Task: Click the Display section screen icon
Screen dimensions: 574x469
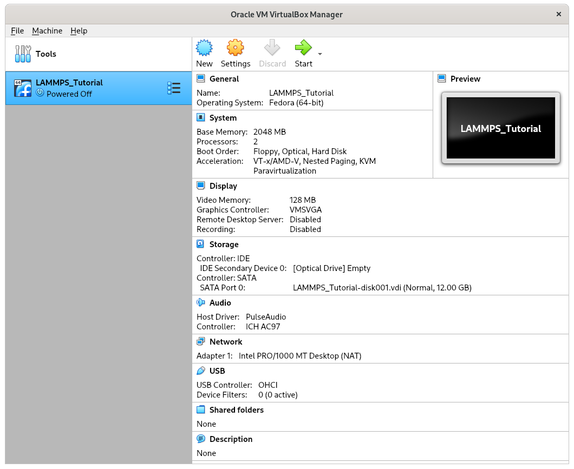Action: coord(200,186)
